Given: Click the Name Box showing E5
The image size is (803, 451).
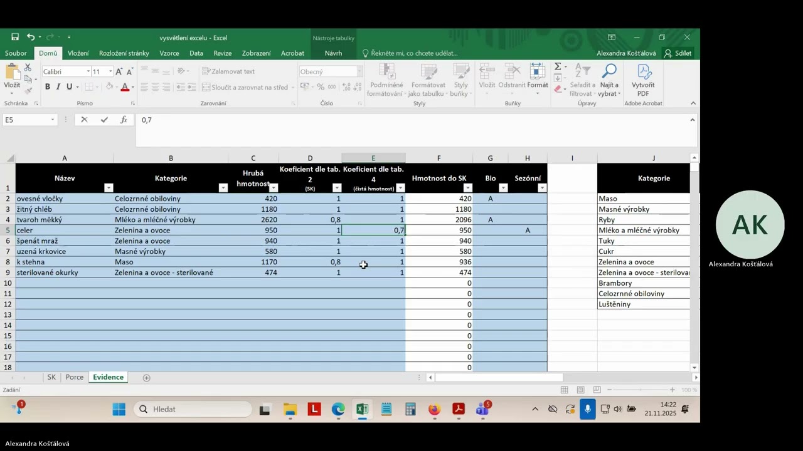Looking at the screenshot, I should click(26, 120).
